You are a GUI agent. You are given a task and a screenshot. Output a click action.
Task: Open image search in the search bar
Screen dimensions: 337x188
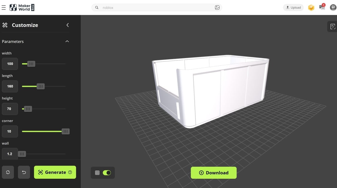point(217,7)
